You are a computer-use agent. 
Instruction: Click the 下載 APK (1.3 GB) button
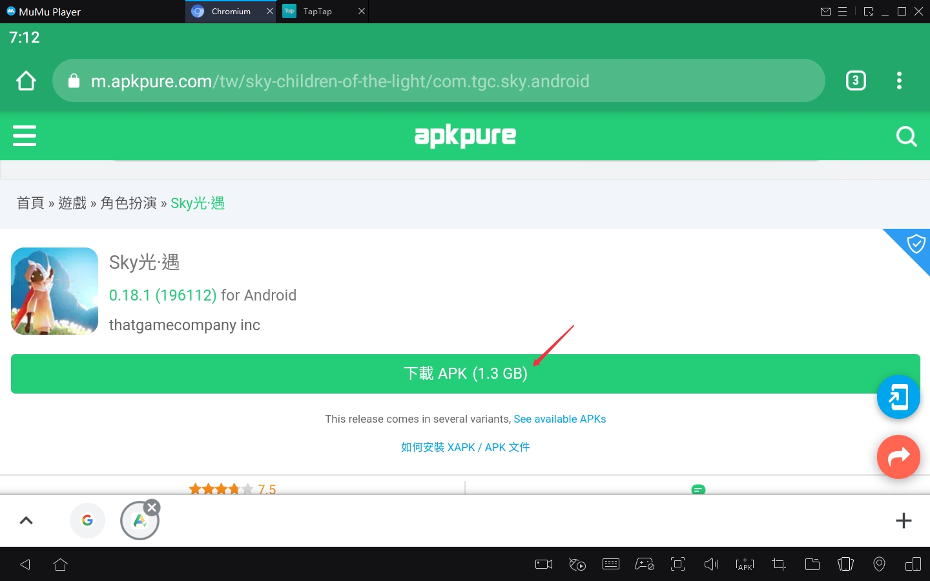point(466,374)
